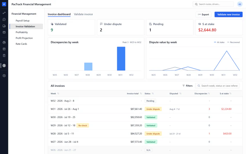
Task: Click the $2,224.80 at stake amount
Action: (x=226, y=109)
